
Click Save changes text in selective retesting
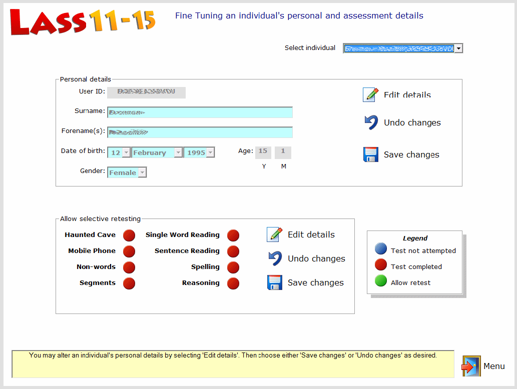point(315,282)
